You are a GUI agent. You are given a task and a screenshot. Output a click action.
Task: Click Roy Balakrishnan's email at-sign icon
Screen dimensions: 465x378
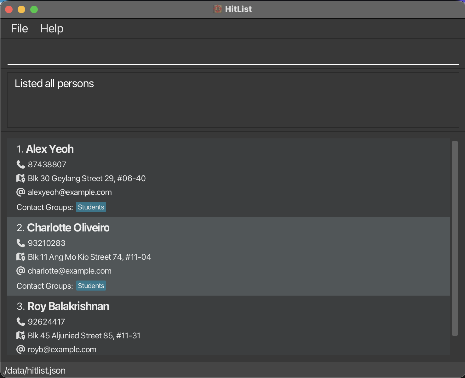[x=21, y=349]
